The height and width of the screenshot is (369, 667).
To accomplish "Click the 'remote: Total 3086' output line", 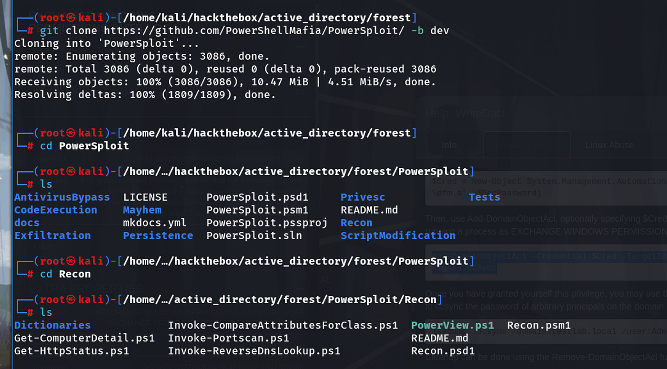I will (x=225, y=69).
